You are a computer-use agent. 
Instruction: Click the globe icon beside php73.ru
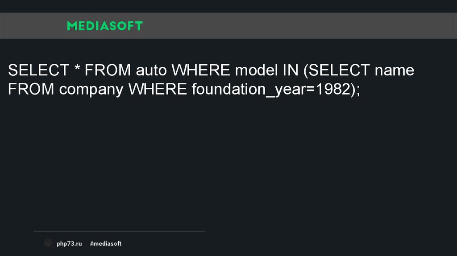pos(48,243)
